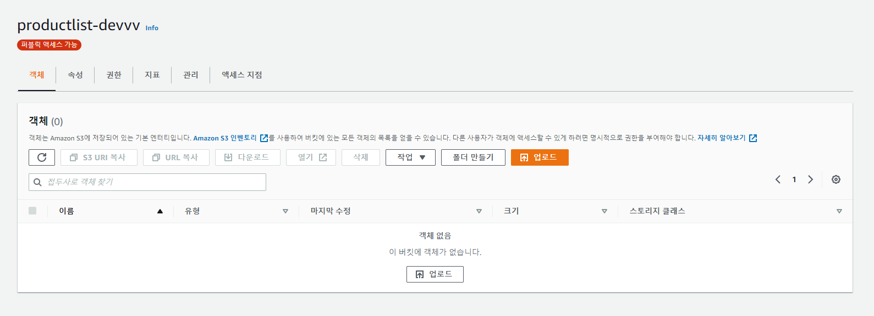The height and width of the screenshot is (316, 874).
Task: Click the 객체 없음 message text
Action: 435,236
